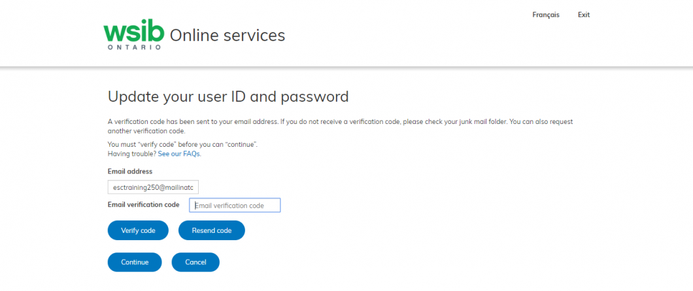Screen dimensions: 693x291
Task: Cancel the user ID update
Action: pos(195,262)
